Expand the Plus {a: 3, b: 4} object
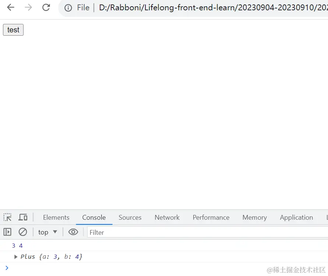Screen dimensions: 328x276 coord(16,256)
